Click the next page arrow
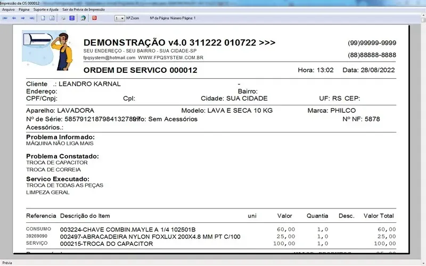The width and height of the screenshot is (426, 266). [x=22, y=18]
